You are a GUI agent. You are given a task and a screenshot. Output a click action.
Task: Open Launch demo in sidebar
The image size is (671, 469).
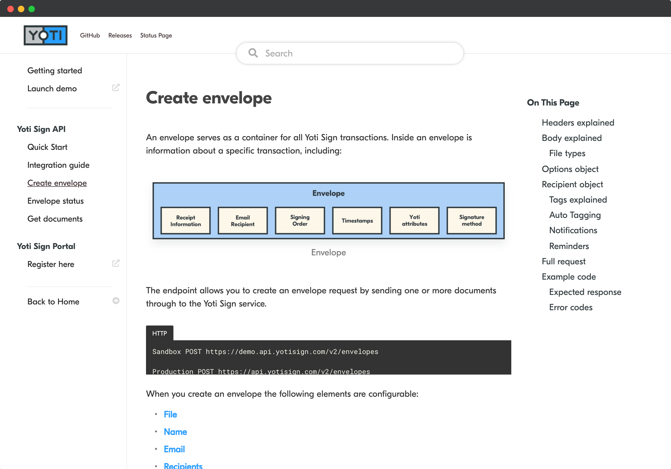pos(52,88)
